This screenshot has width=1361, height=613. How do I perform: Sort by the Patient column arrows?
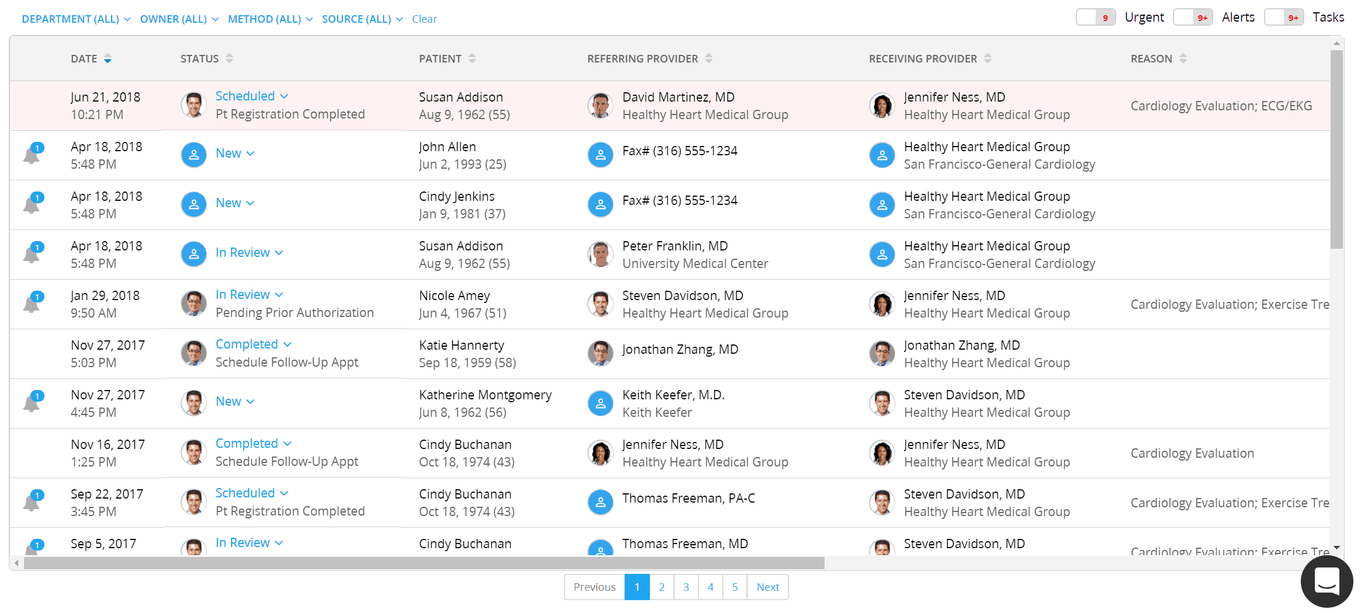(472, 59)
